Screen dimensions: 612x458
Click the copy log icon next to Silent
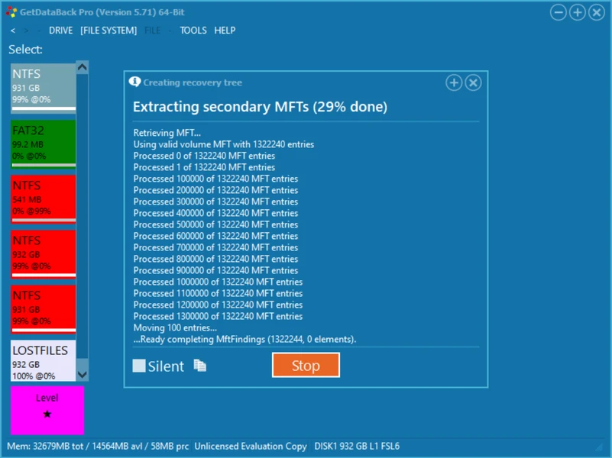[x=200, y=366]
